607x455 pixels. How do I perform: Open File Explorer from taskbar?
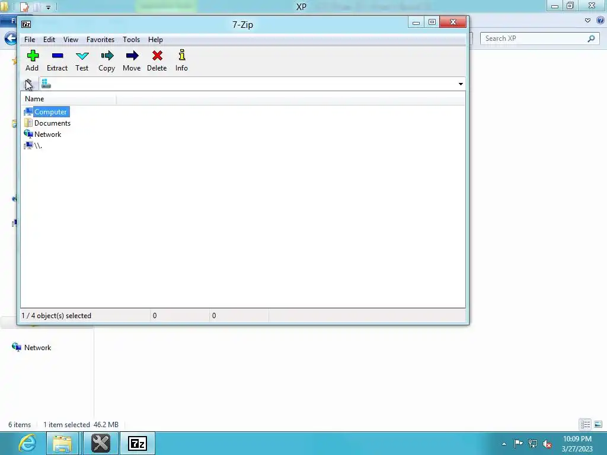[62, 443]
